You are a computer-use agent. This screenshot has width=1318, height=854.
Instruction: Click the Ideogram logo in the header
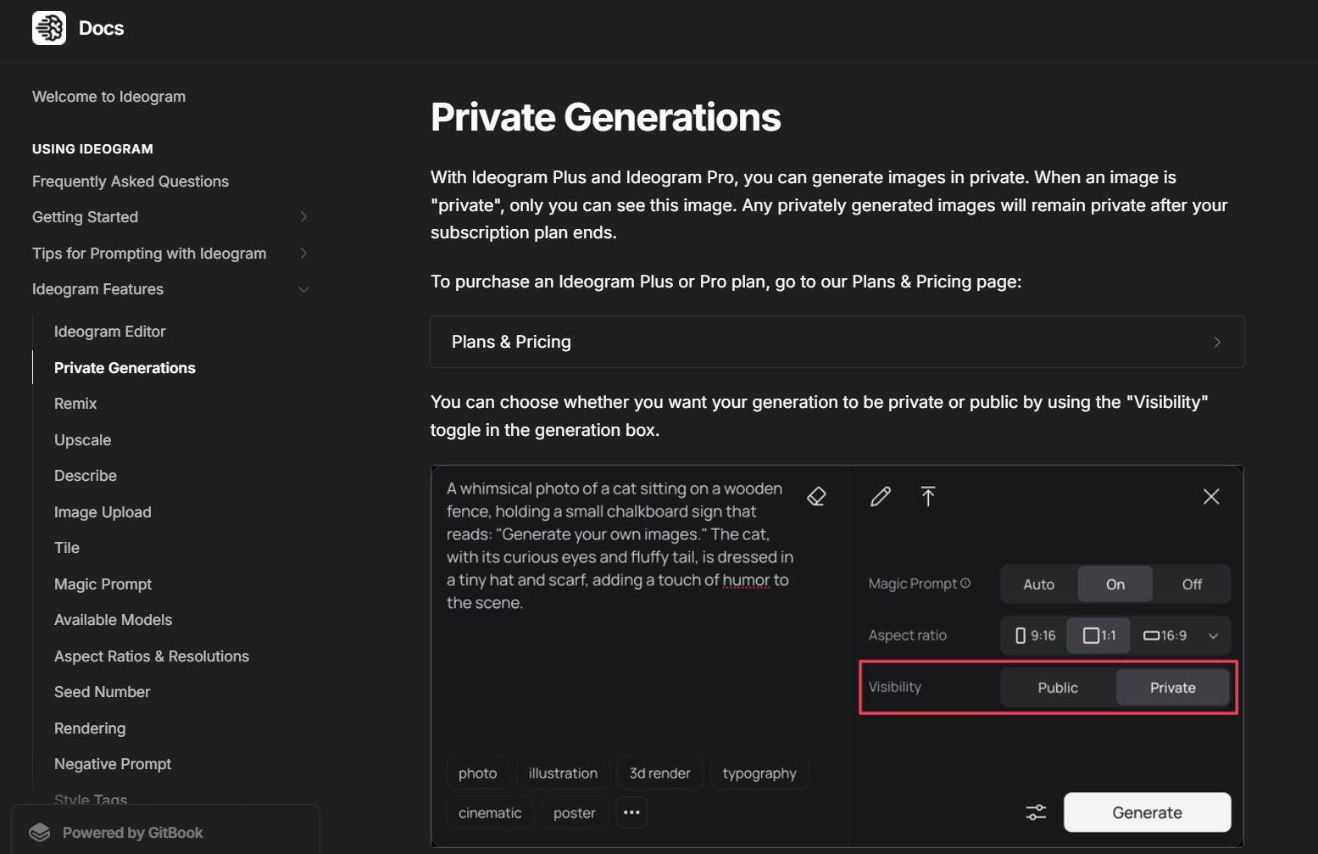coord(48,27)
